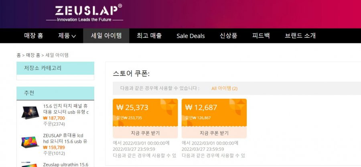Open the 브랜드 소개 page

[300, 36]
